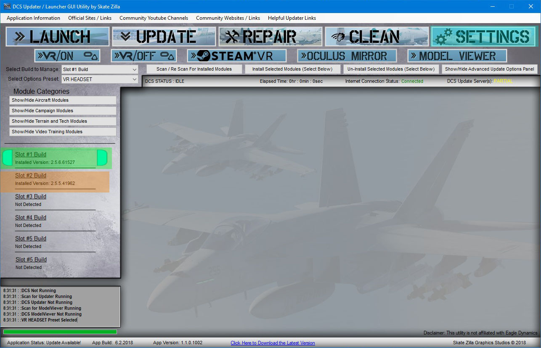Click 'DCS STATUS : IDLE' text
Image resolution: width=541 pixels, height=348 pixels.
point(164,81)
